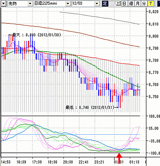The height and width of the screenshot is (166, 160).
Task: Click the 17:39 time axis label
Action: pos(37,162)
